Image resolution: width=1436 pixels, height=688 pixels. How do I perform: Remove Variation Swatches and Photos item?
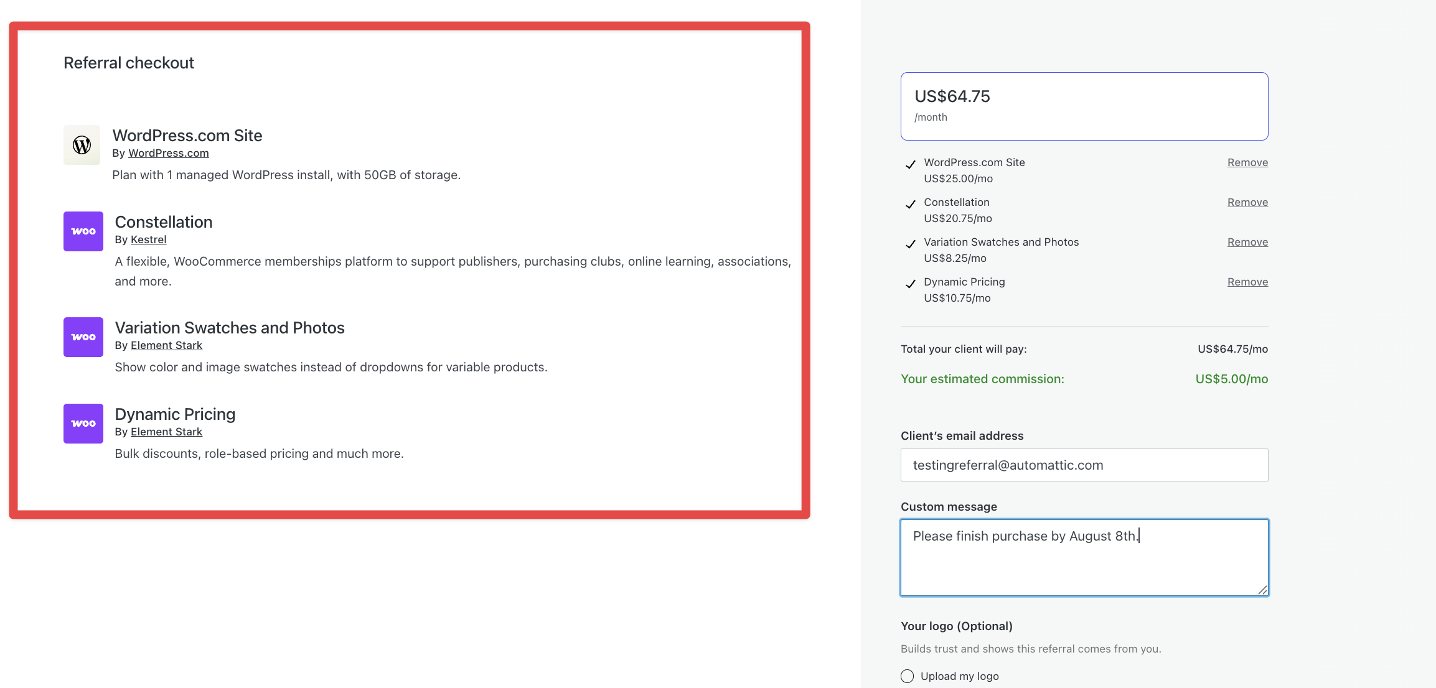click(1247, 242)
